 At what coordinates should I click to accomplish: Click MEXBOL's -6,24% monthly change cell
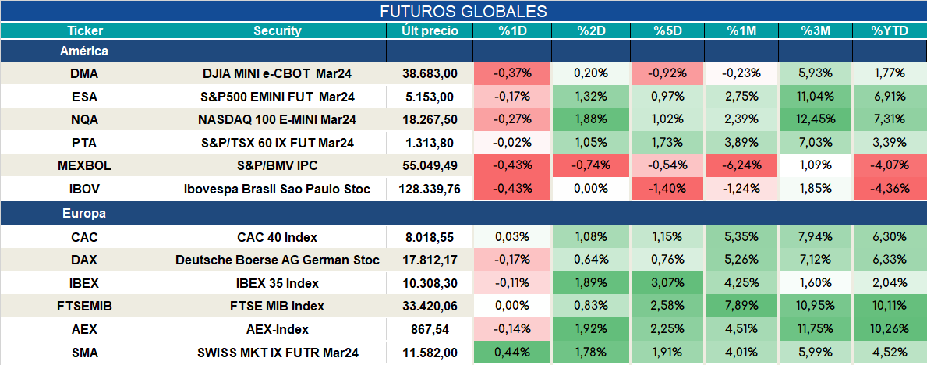tap(741, 165)
